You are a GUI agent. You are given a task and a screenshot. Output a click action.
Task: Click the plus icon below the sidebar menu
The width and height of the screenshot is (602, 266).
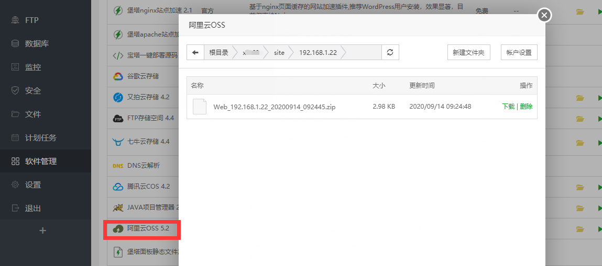tap(43, 230)
